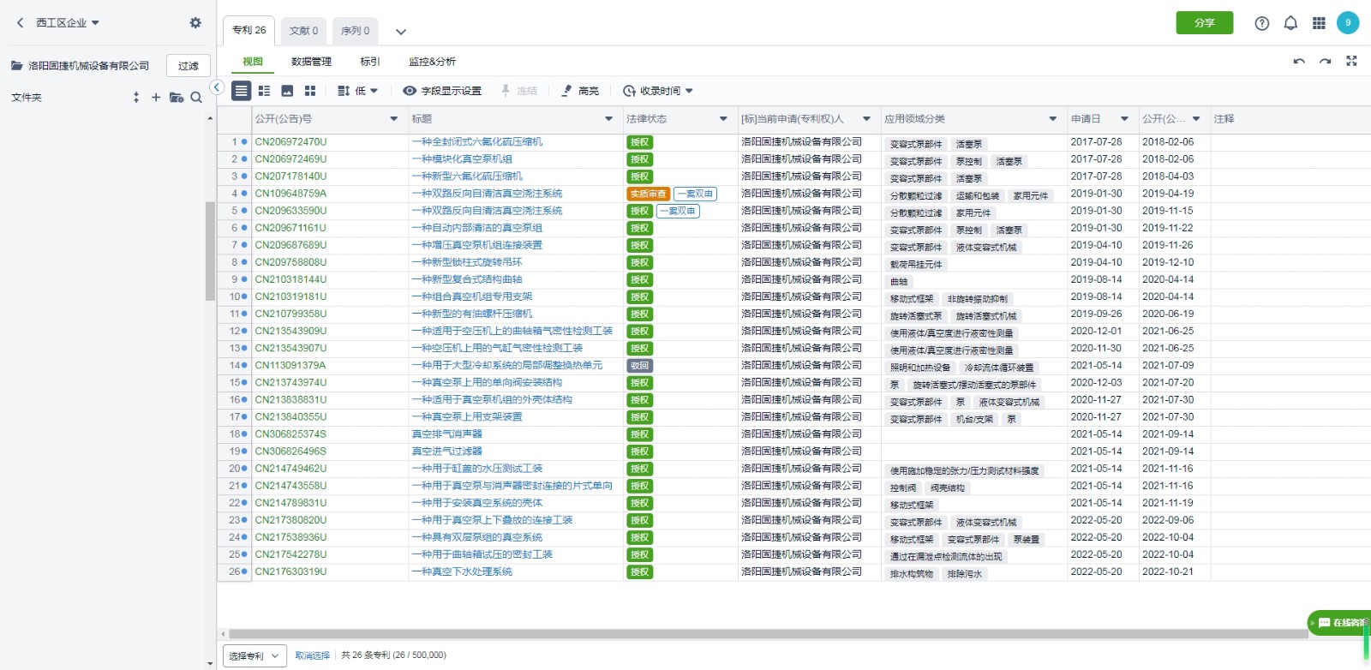The height and width of the screenshot is (670, 1371).
Task: Open 标引 menu tab
Action: point(370,62)
